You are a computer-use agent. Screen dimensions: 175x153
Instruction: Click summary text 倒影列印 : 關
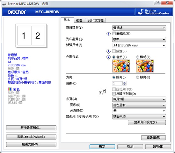[x=17, y=96]
